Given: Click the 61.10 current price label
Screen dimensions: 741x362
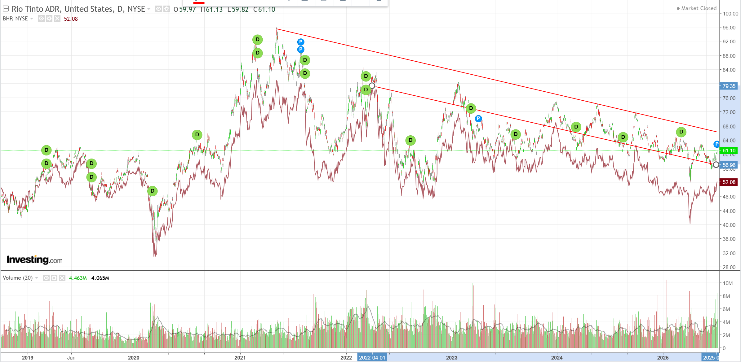Looking at the screenshot, I should [x=729, y=151].
